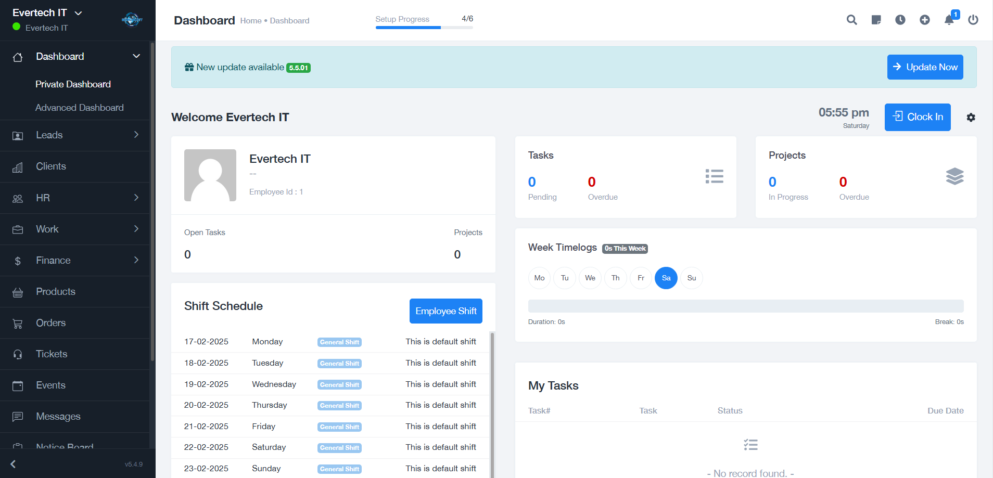Collapse sidebar with the left arrow

click(14, 464)
